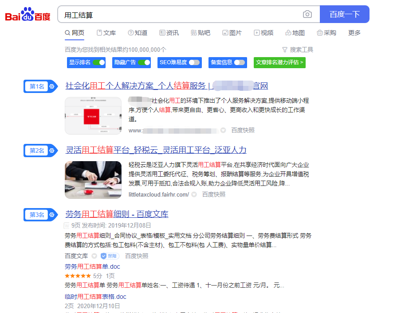Click the Baidu logo
The width and height of the screenshot is (409, 313).
[x=28, y=15]
